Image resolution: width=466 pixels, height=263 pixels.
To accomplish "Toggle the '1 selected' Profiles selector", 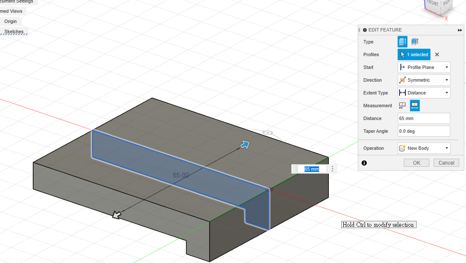I will [414, 54].
